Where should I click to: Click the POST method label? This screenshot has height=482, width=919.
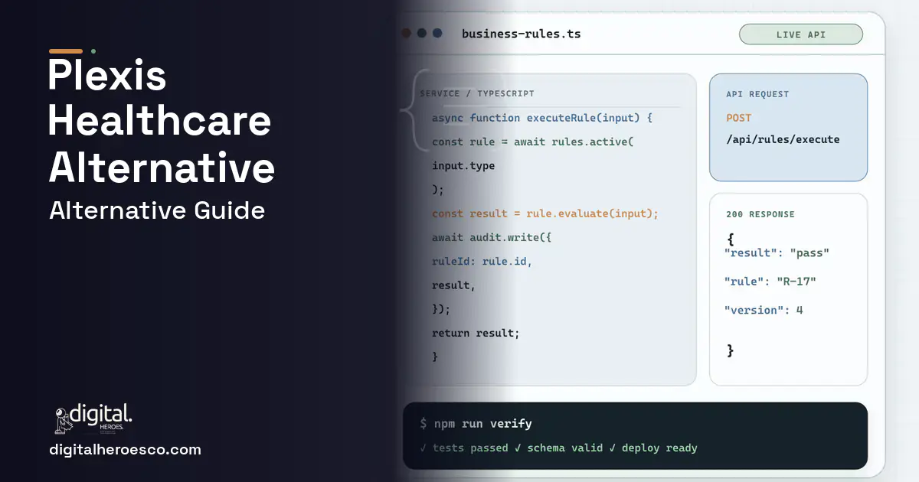[739, 118]
